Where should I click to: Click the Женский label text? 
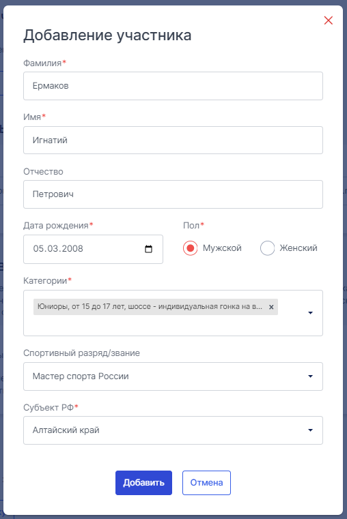coord(299,248)
